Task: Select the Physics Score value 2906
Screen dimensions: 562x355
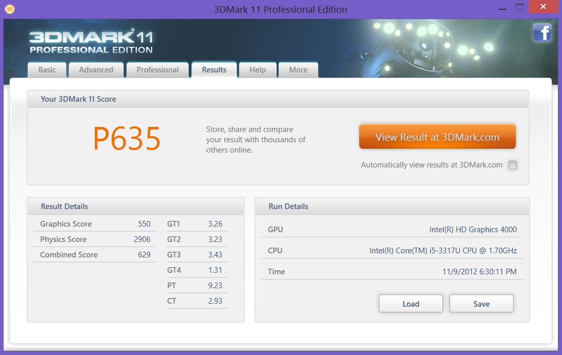Action: pos(142,239)
